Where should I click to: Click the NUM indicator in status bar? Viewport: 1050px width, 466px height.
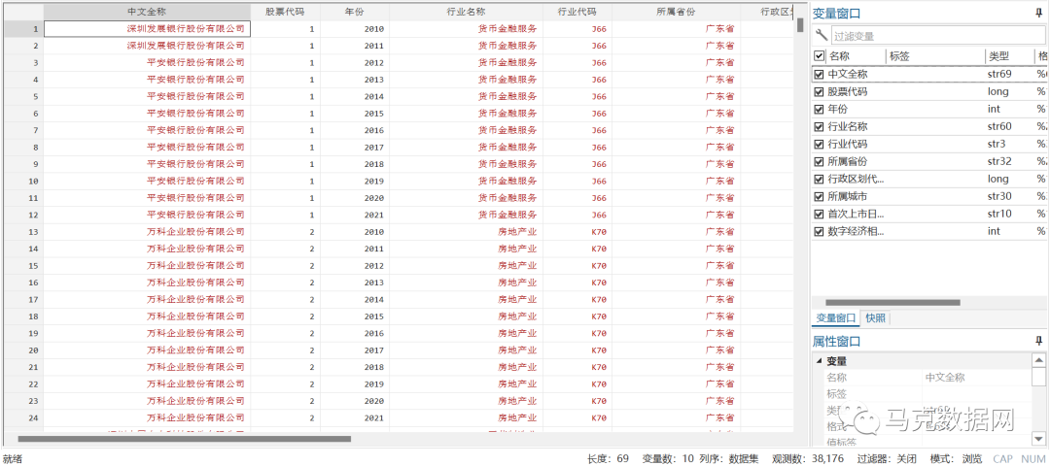tap(1032, 458)
